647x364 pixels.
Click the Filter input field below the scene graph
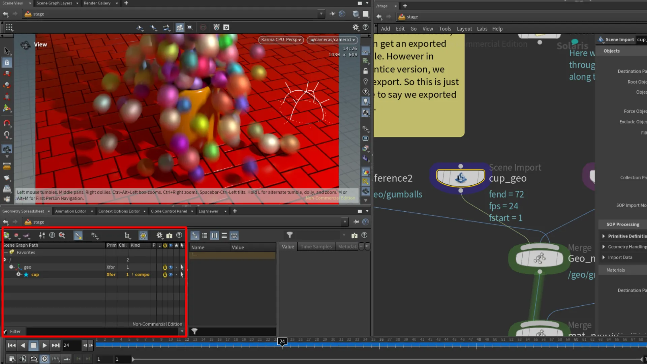101,331
